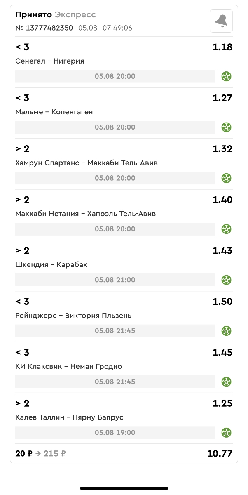Screen dimensions: 248x495
Task: Tap the 1.18 odds value
Action: click(222, 47)
